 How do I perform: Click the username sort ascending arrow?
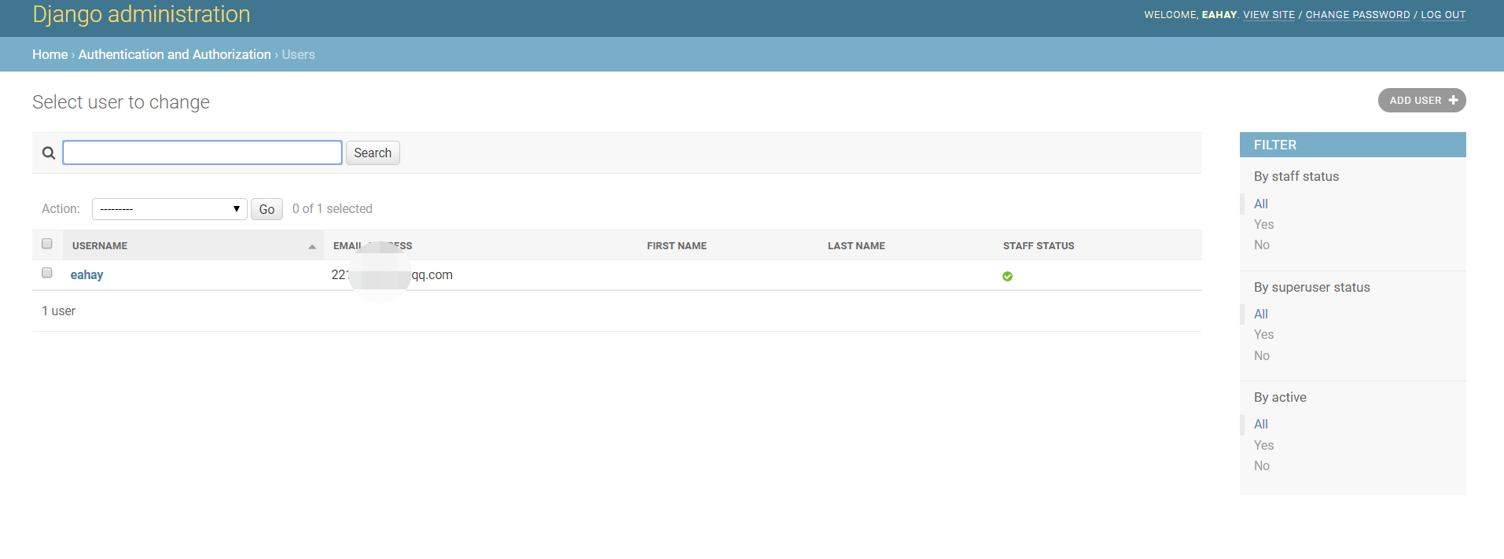312,247
